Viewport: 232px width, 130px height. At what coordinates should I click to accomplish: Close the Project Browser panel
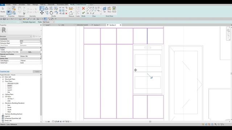(x=41, y=75)
